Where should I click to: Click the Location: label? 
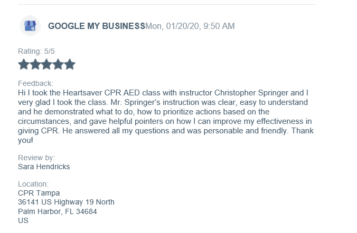(x=33, y=184)
